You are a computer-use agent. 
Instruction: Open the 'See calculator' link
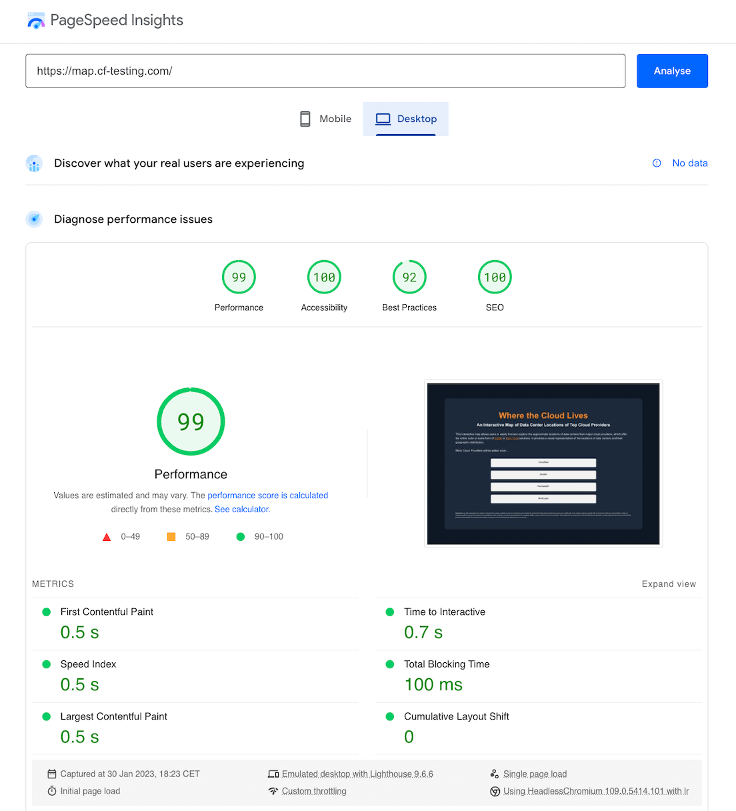(x=241, y=510)
